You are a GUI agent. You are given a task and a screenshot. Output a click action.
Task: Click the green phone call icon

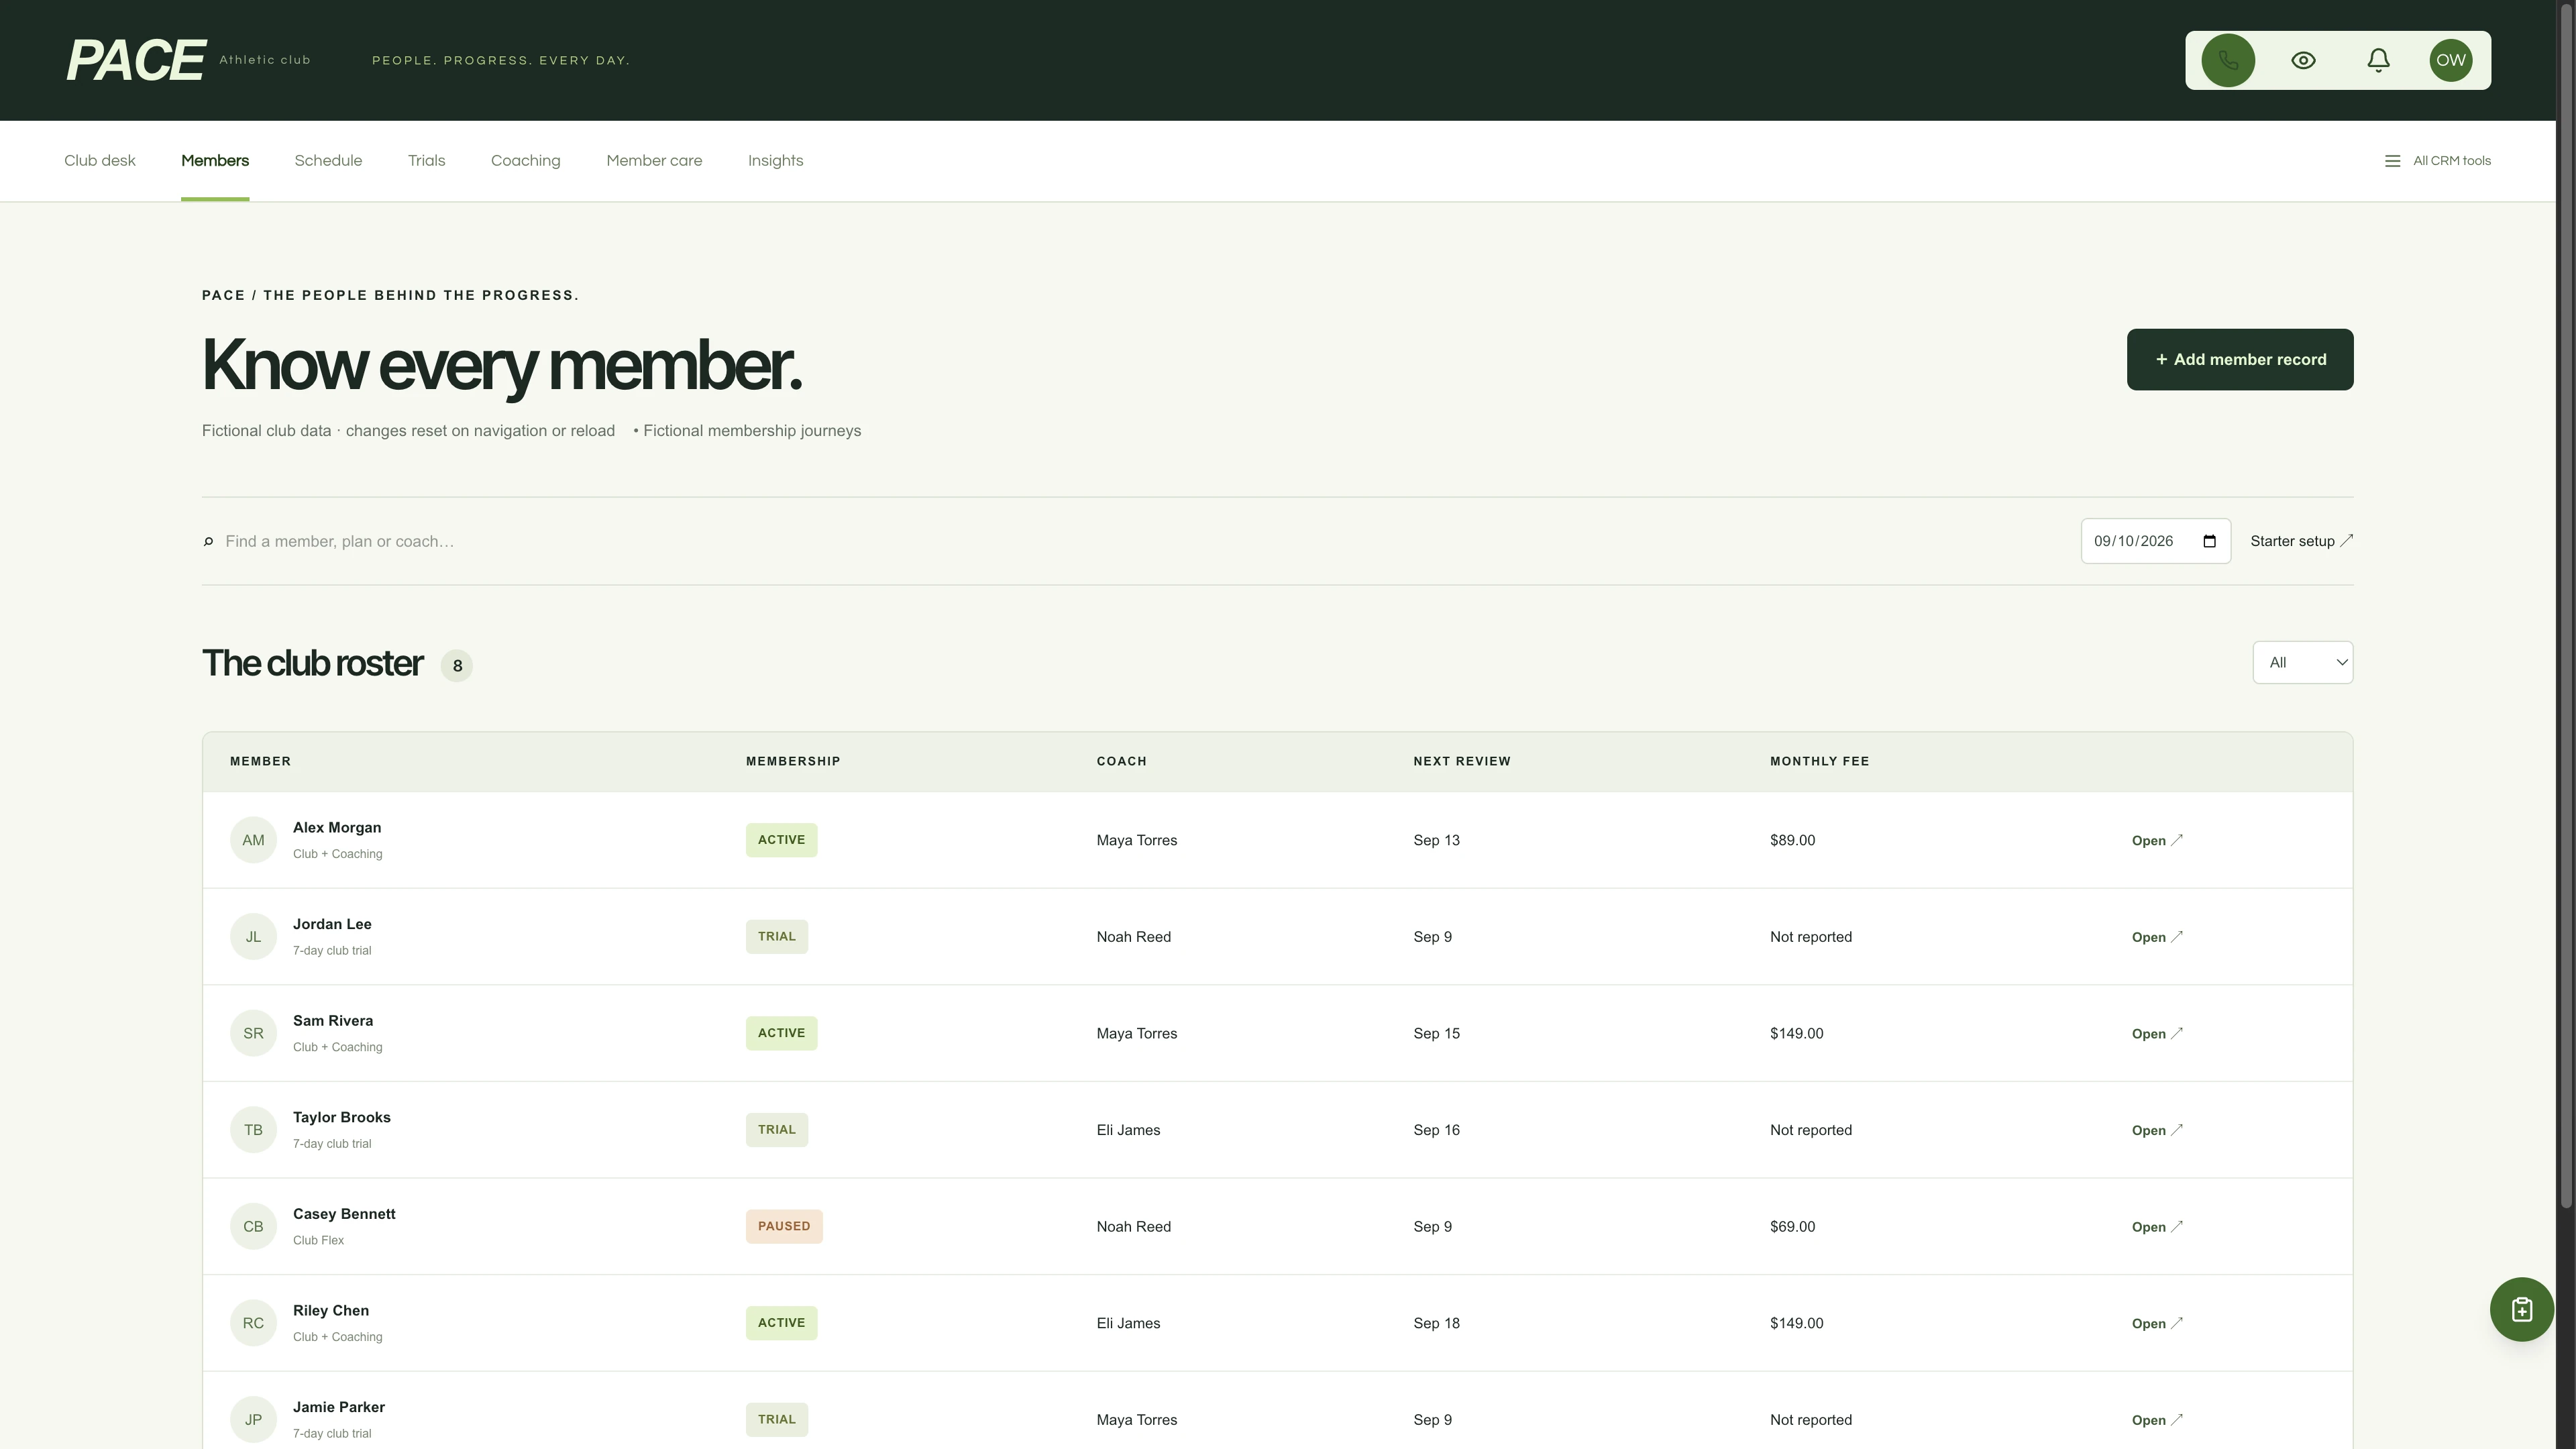[2227, 60]
